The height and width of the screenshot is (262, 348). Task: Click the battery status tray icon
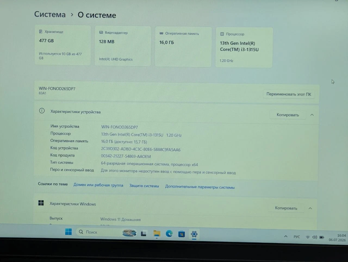[322, 237]
